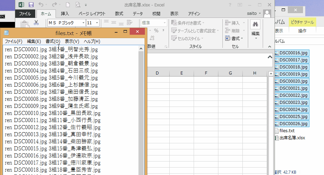This screenshot has height=175, width=324.
Task: Switch to the 挿入 ribbon tab
Action: tap(65, 13)
